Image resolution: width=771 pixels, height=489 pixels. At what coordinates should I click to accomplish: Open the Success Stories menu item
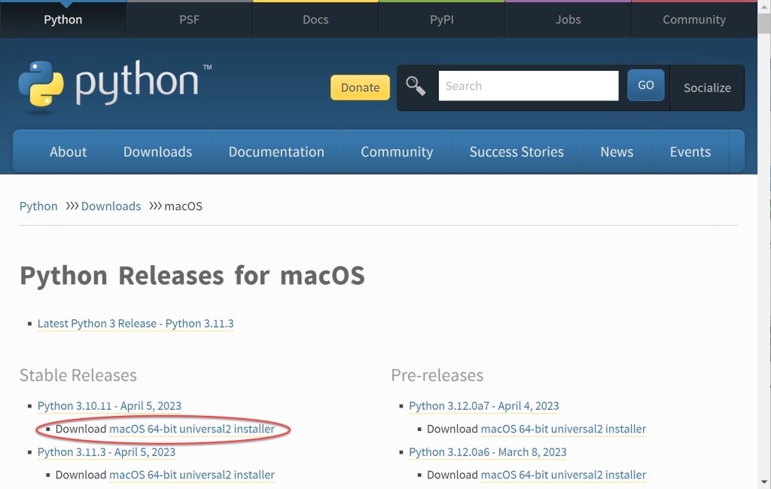tap(516, 151)
